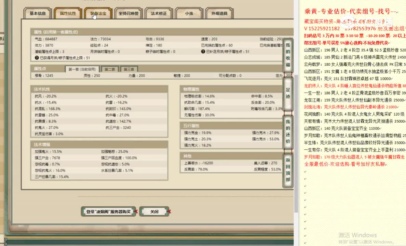Click document line 一生有你: 克火队 4 阶混人

tap(355, 150)
